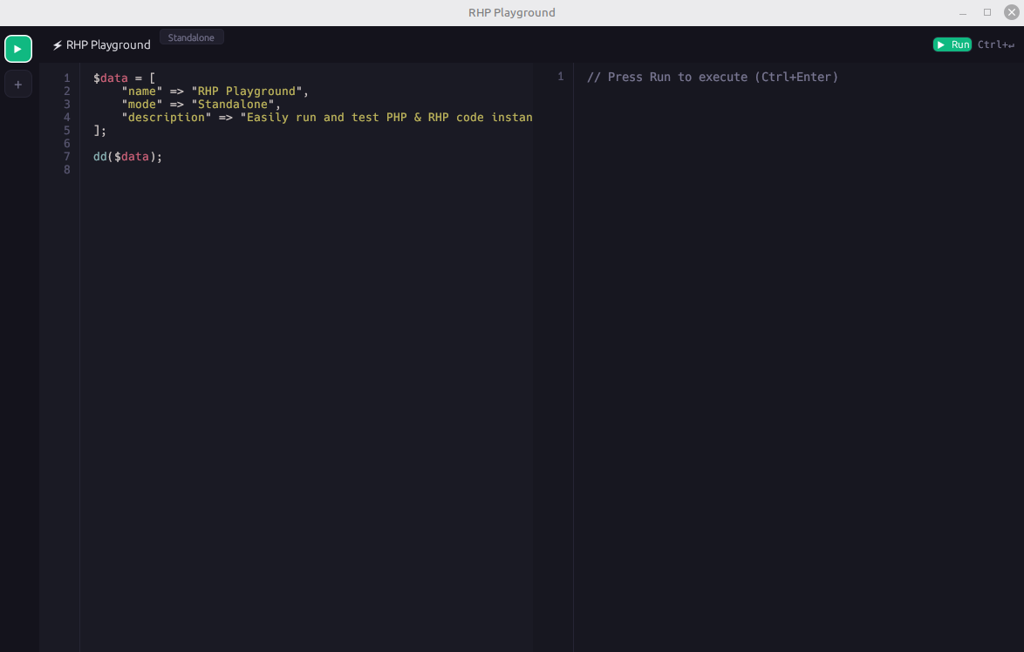Minimize the RHP Playground window
Viewport: 1024px width, 652px height.
tap(963, 12)
